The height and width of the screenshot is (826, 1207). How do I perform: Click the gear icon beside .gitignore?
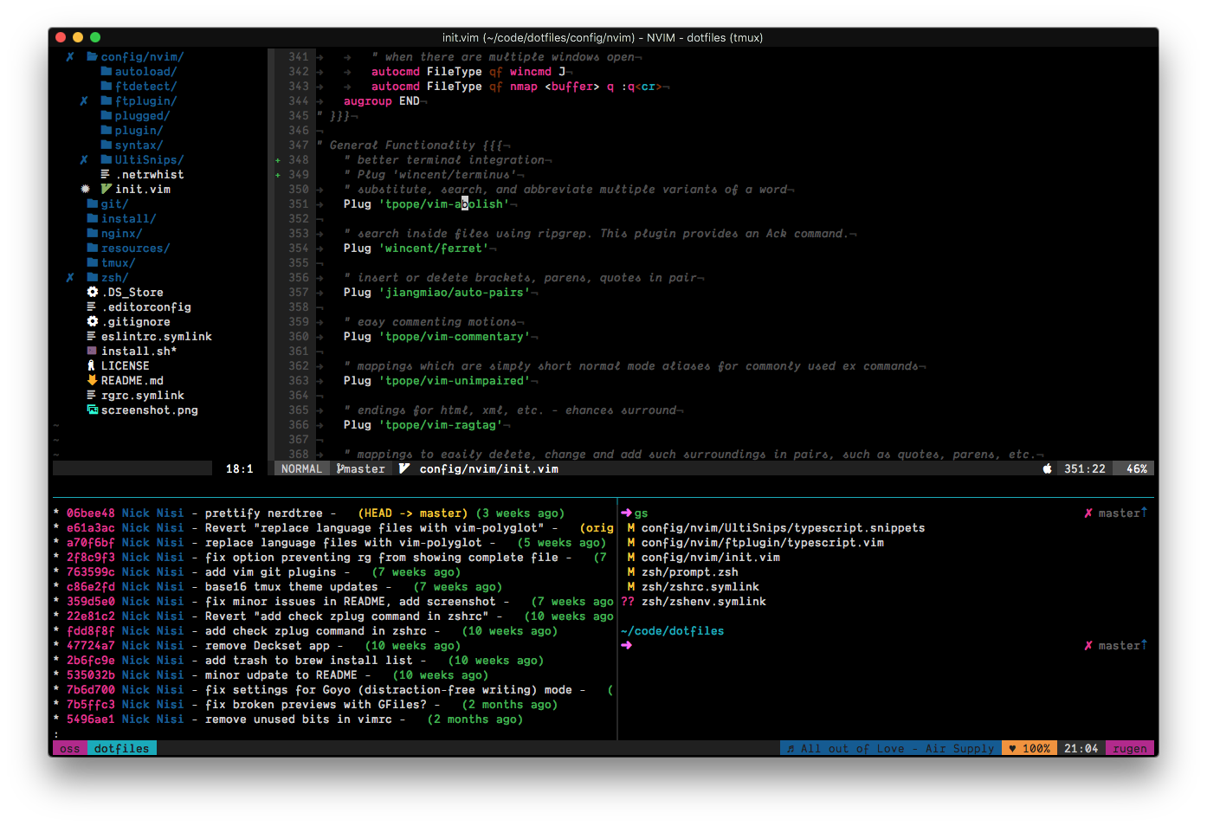92,321
